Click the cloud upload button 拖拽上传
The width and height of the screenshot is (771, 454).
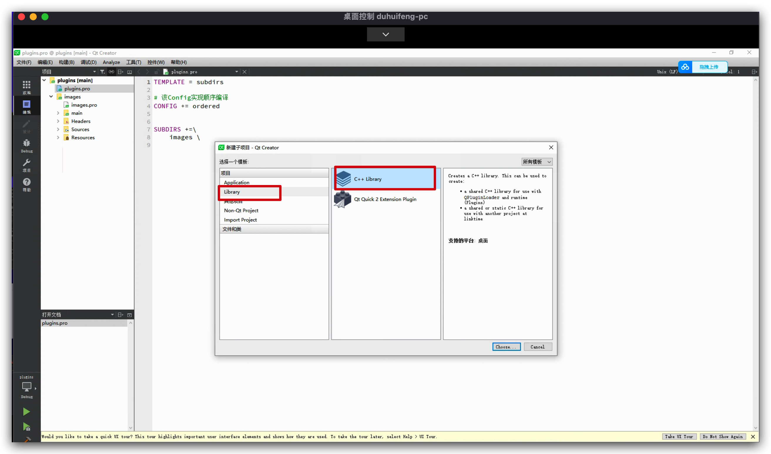703,67
